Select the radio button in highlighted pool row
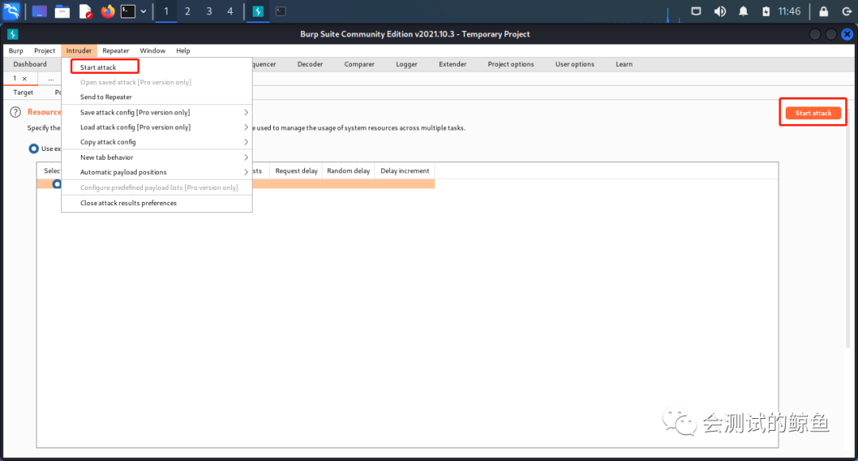Screen dimensions: 858x461 pos(56,184)
